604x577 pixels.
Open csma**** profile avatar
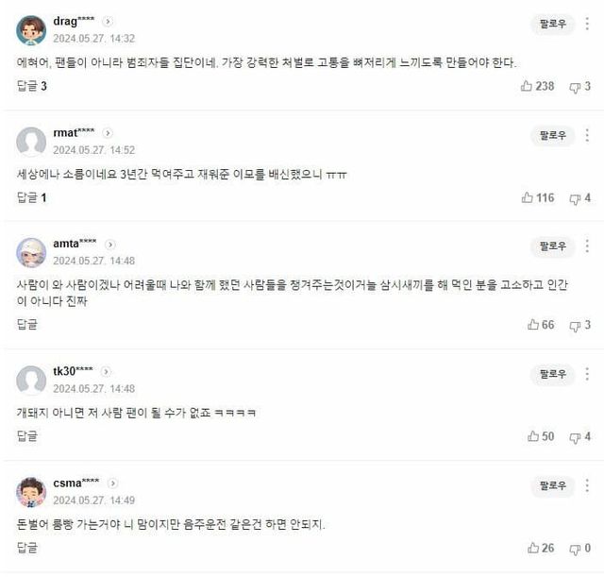31,491
